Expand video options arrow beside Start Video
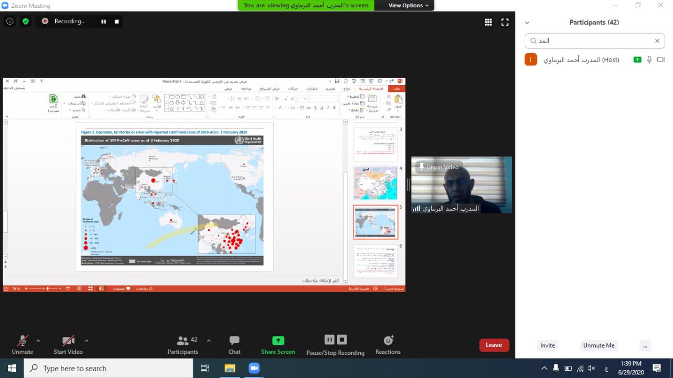This screenshot has width=673, height=378. tap(86, 341)
